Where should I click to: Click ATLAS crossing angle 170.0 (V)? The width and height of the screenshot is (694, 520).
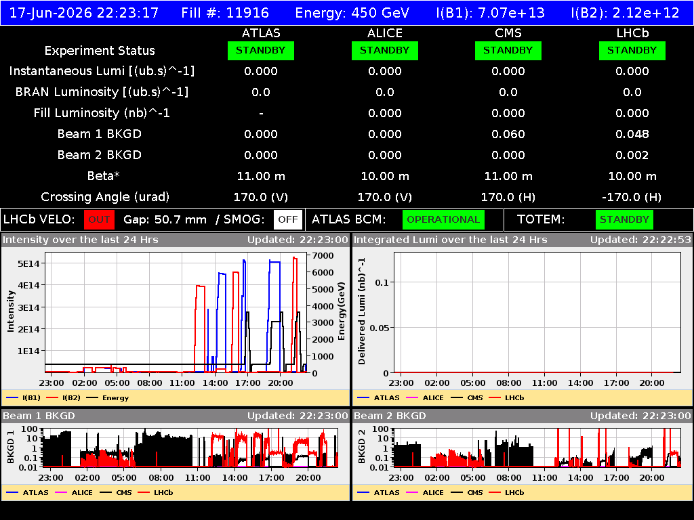(x=261, y=197)
